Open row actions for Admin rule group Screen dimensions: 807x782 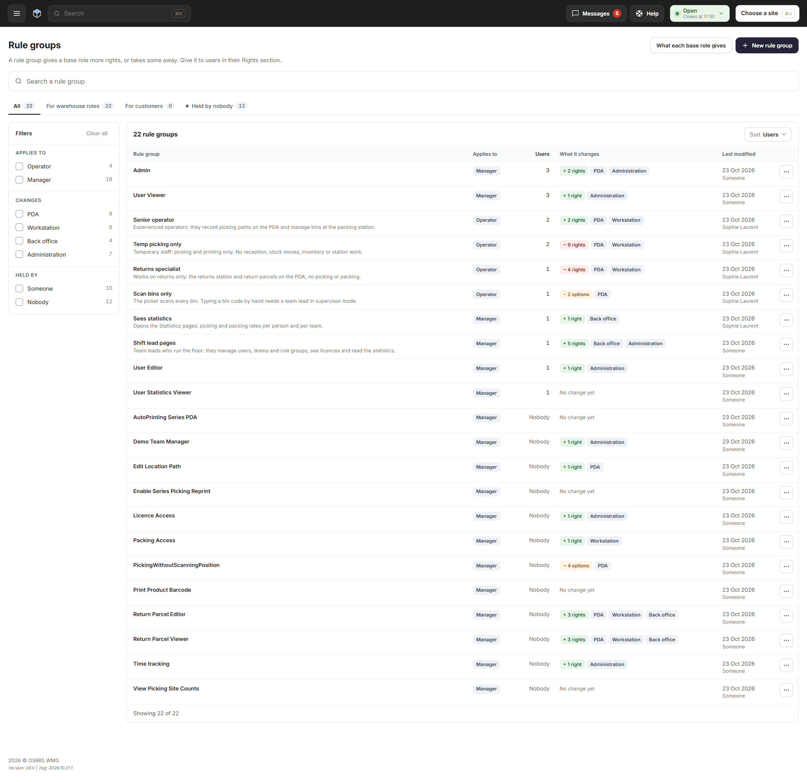pos(786,172)
